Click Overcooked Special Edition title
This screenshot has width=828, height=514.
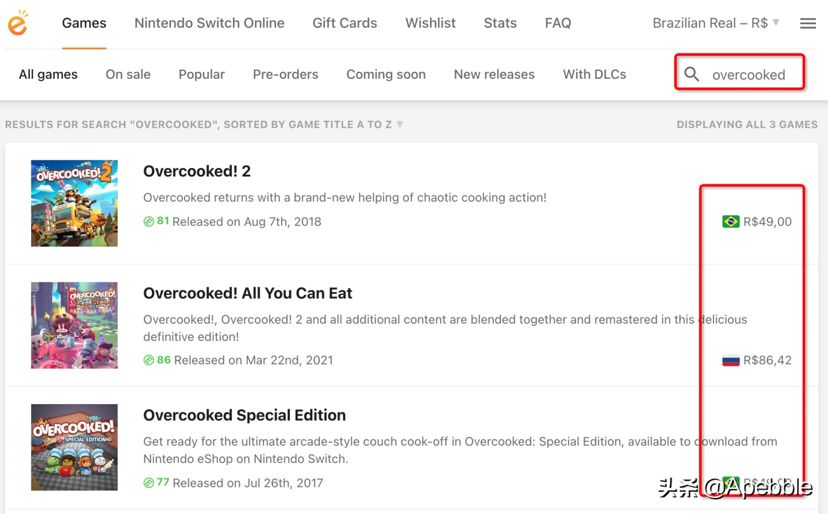(x=244, y=415)
